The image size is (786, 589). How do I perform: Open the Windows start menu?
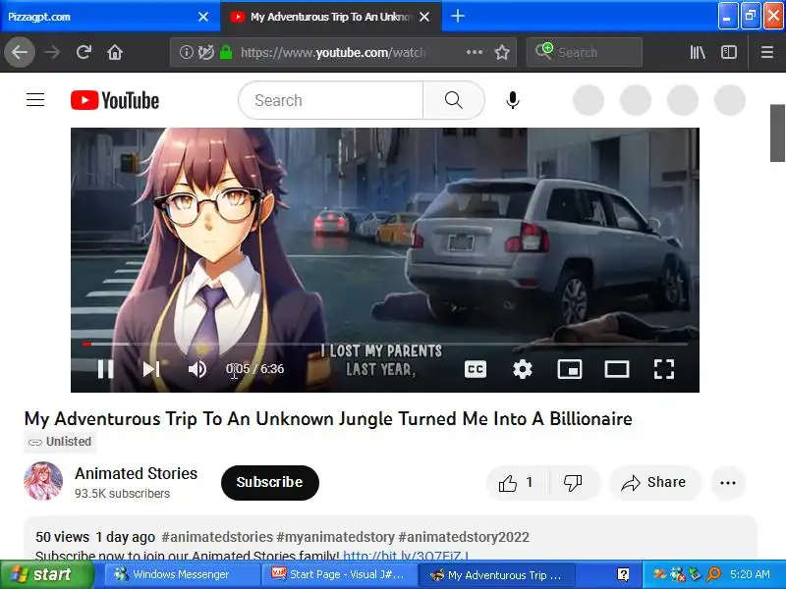(x=46, y=574)
